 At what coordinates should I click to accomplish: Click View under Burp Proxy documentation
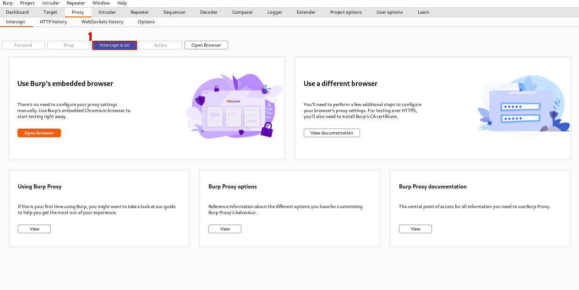click(x=415, y=229)
